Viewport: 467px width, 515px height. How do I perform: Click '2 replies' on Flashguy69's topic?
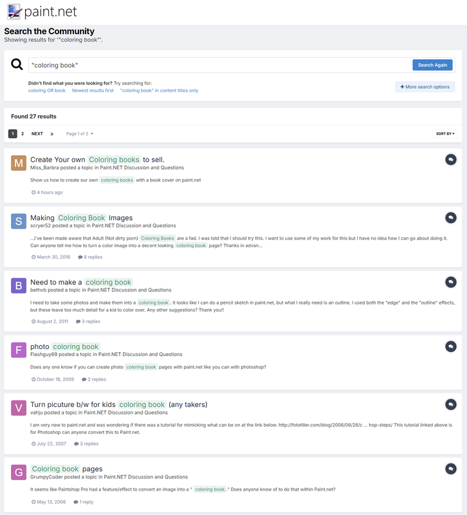point(94,379)
